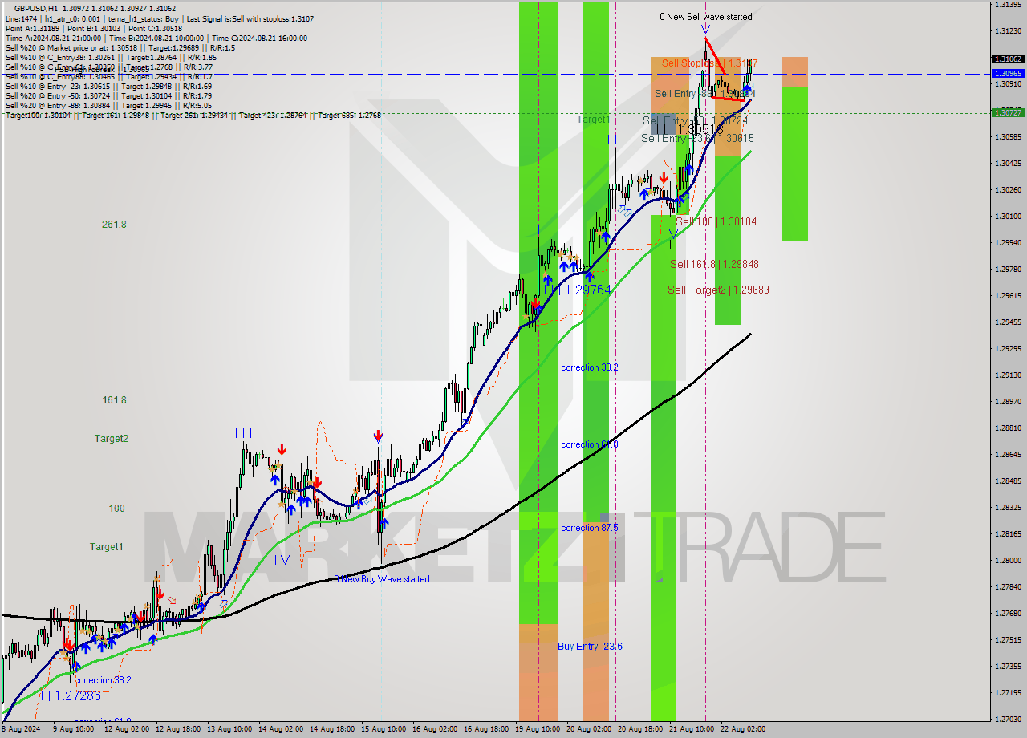
Task: Click the green price tag 1.30727
Action: tap(1008, 113)
